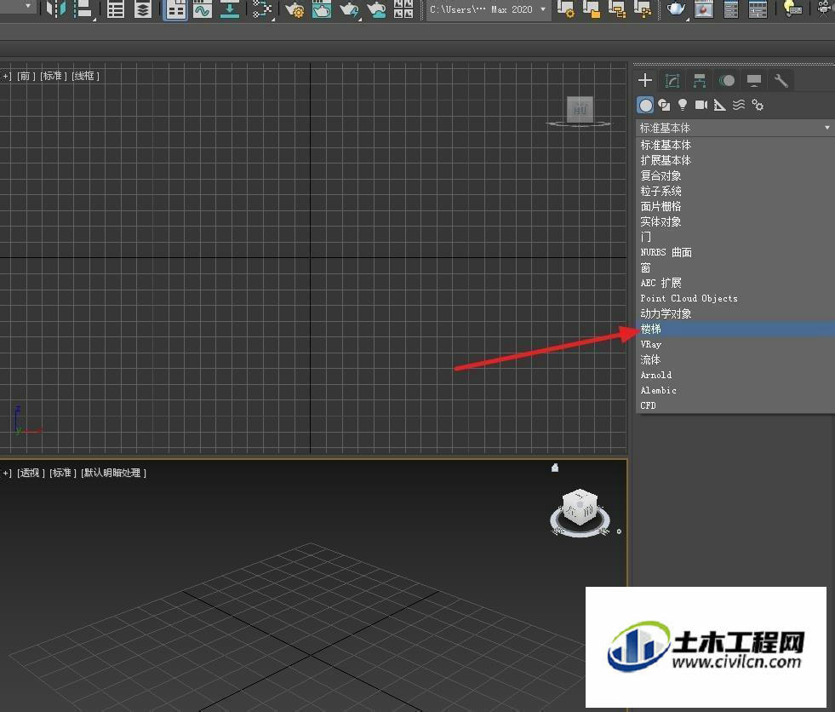The image size is (835, 712).
Task: Open the Curve Editor
Action: tap(203, 9)
